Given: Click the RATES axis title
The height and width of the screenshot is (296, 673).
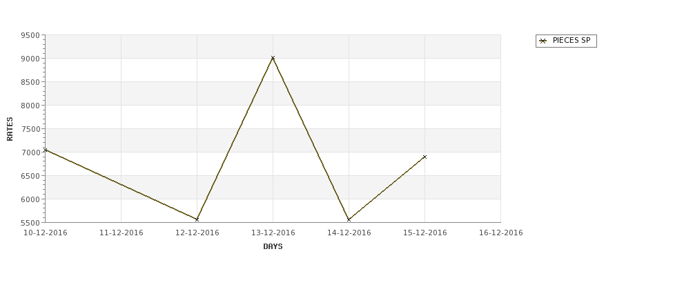Looking at the screenshot, I should coord(10,129).
